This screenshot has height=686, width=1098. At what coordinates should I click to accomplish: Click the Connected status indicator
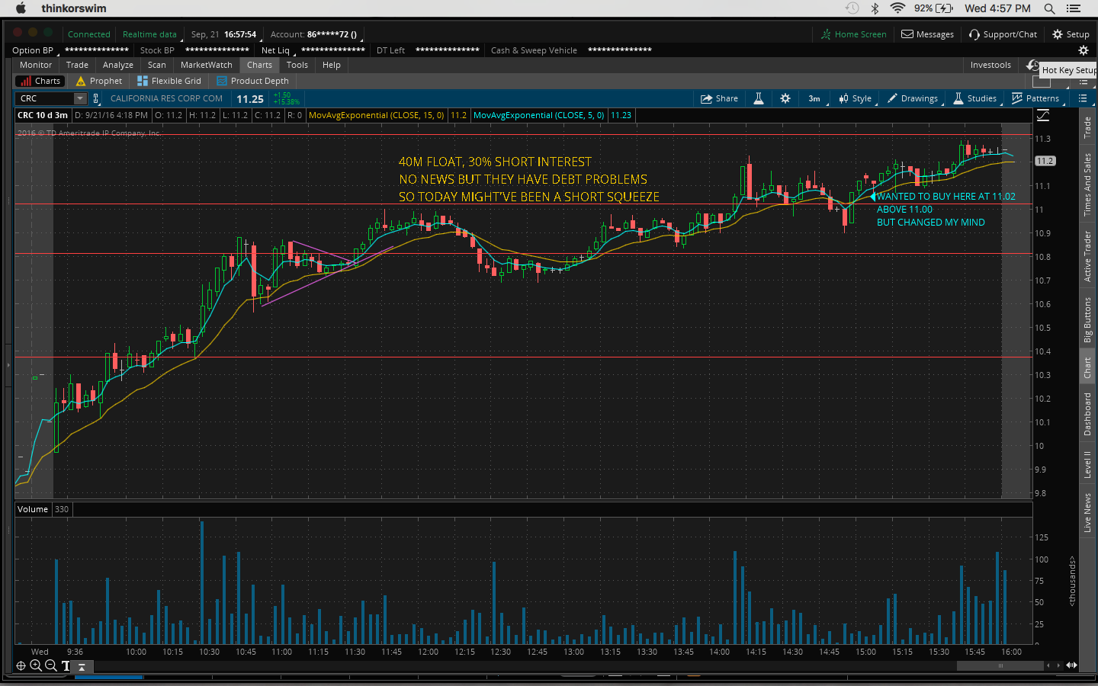point(88,34)
